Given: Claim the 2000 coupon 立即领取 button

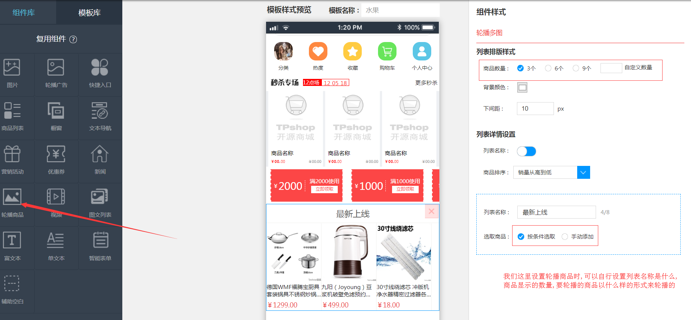Looking at the screenshot, I should point(324,189).
